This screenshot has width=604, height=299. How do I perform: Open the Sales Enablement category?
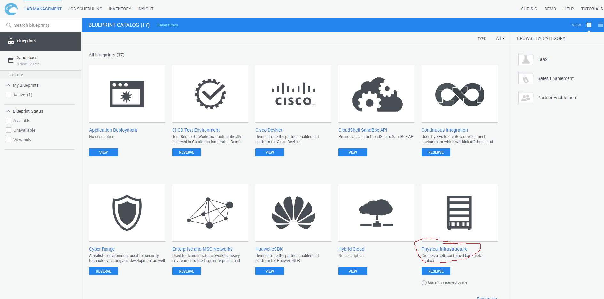click(x=555, y=78)
